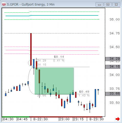
Task: Click the teal solid indicator line
Action: tap(52, 15)
